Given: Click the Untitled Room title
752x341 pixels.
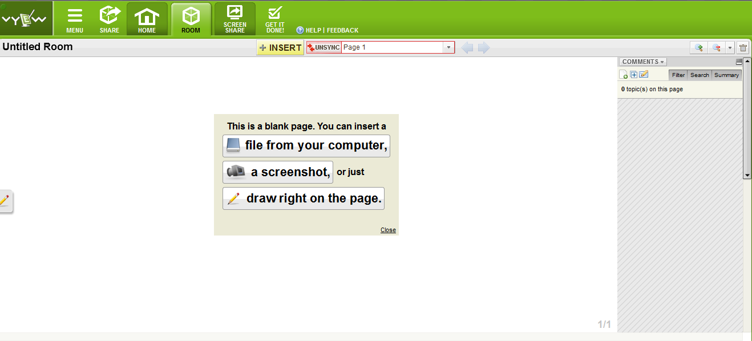Looking at the screenshot, I should click(x=38, y=47).
